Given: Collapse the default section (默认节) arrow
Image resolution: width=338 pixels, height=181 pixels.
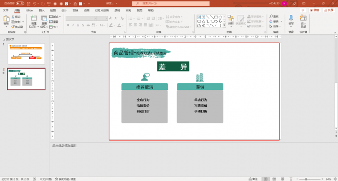Looking at the screenshot, I should [x=4, y=40].
